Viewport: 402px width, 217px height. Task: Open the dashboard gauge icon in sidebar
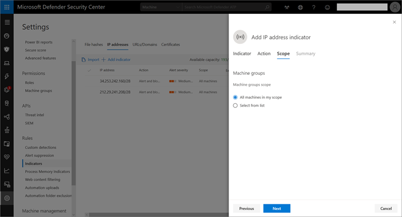7,36
